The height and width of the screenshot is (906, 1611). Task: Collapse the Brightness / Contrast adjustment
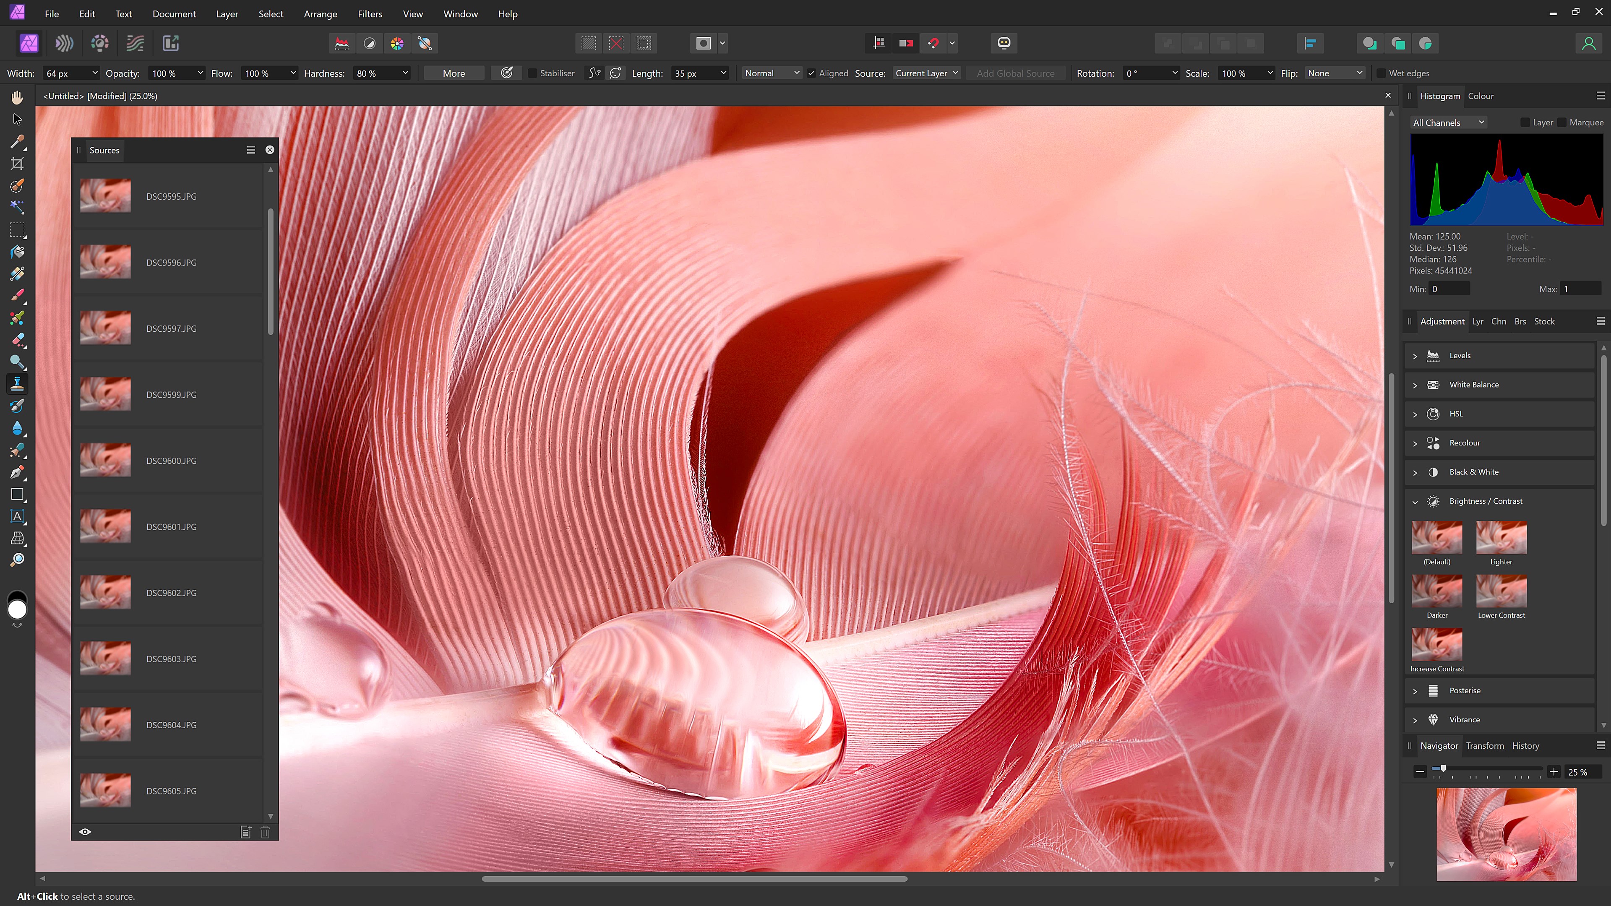1415,501
